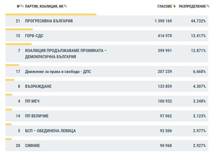Open the ГЕРБ-СДС party entry

click(34, 36)
